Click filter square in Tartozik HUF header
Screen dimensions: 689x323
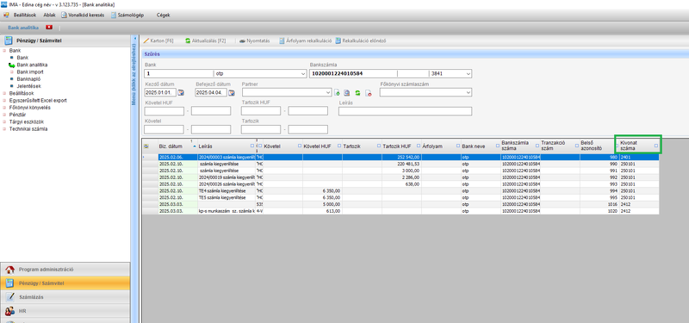pyautogui.click(x=419, y=146)
